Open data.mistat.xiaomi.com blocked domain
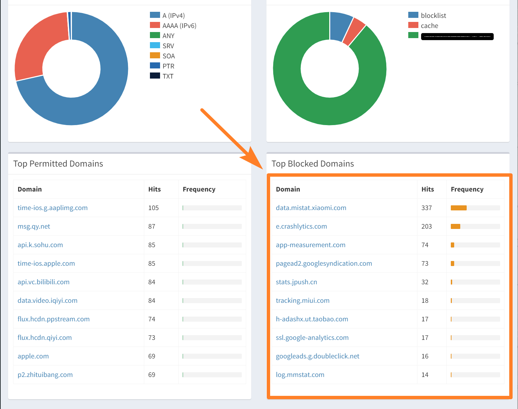This screenshot has height=409, width=518. (x=311, y=208)
